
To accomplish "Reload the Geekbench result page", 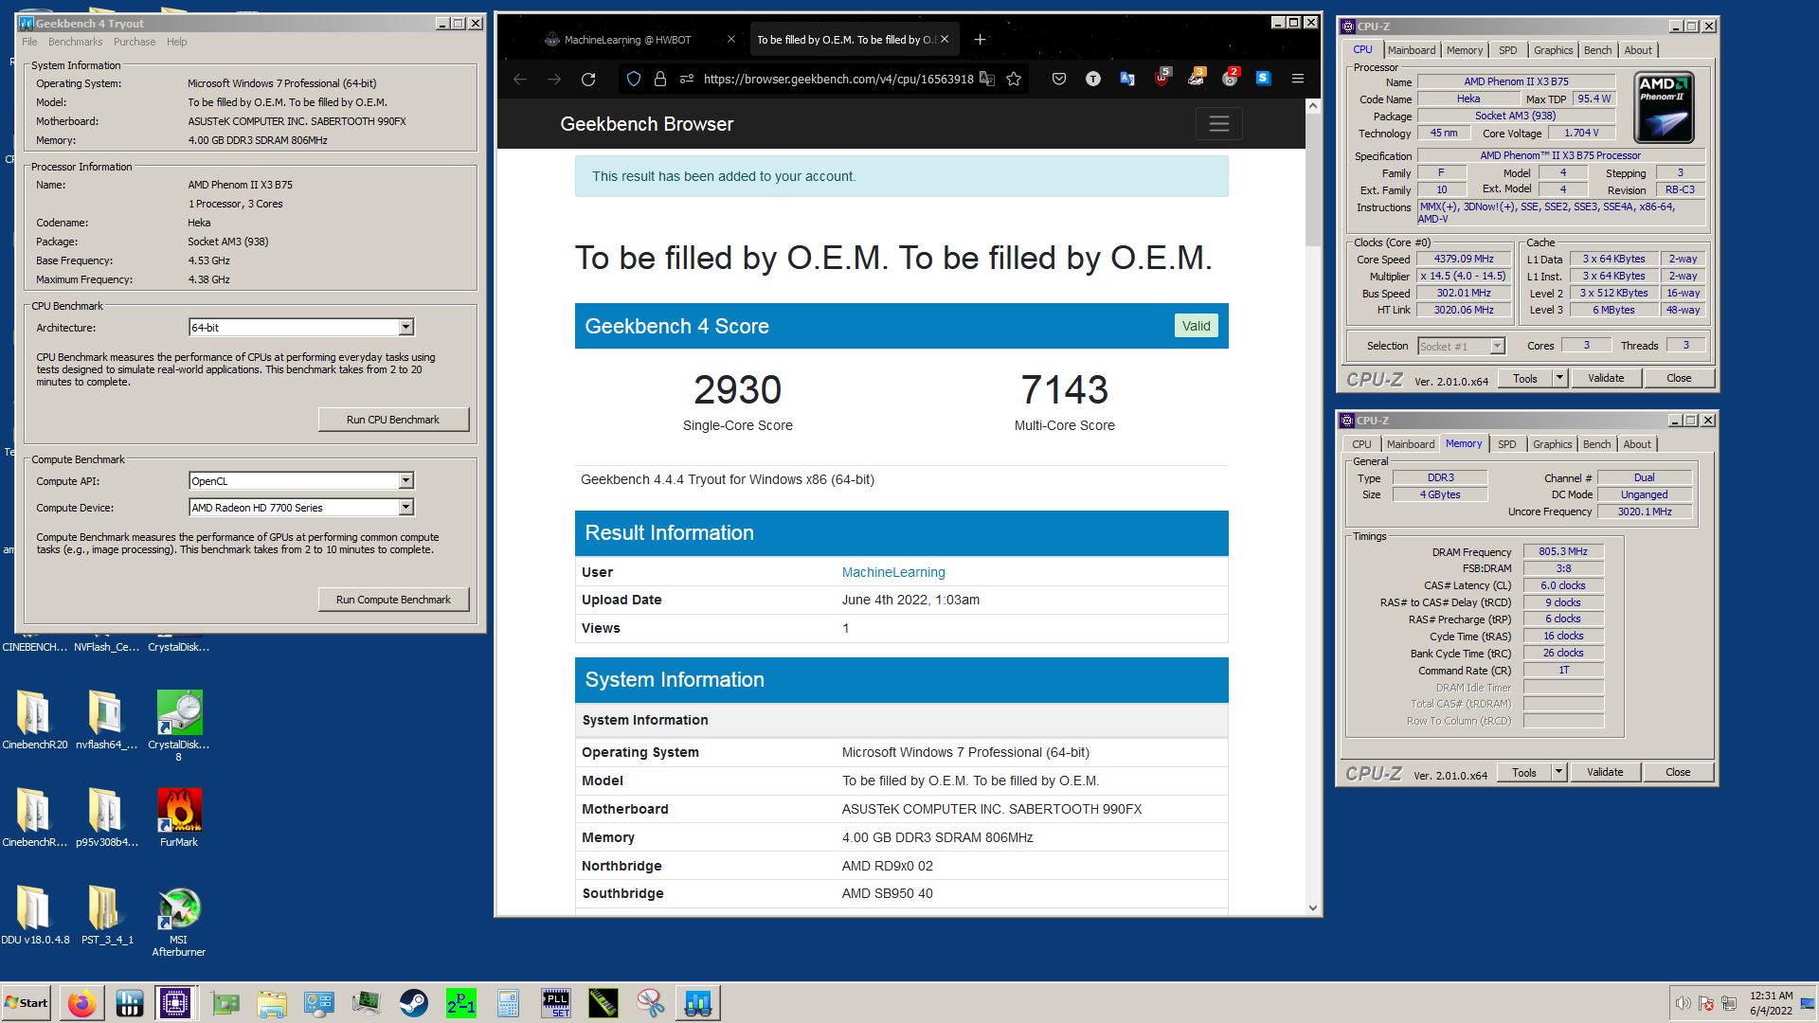I will coord(588,80).
